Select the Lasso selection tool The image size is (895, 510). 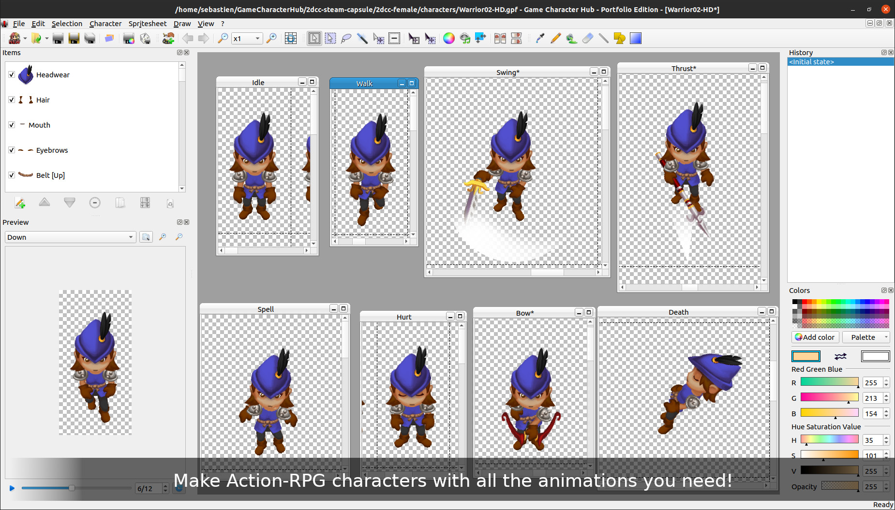pos(346,38)
